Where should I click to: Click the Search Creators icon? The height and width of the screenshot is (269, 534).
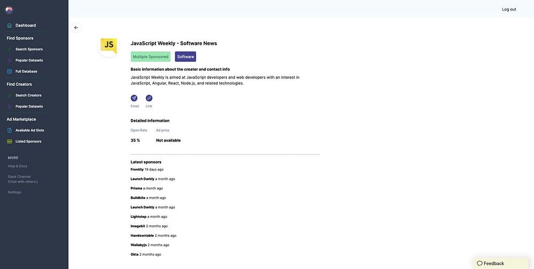click(10, 96)
